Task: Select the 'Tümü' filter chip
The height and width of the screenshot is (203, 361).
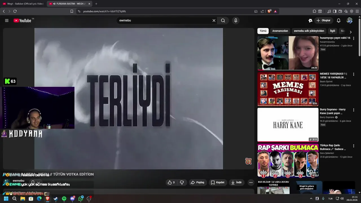Action: click(x=263, y=31)
